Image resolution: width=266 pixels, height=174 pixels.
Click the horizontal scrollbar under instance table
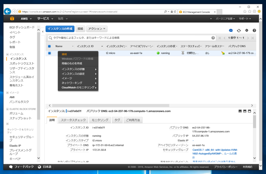[111, 106]
